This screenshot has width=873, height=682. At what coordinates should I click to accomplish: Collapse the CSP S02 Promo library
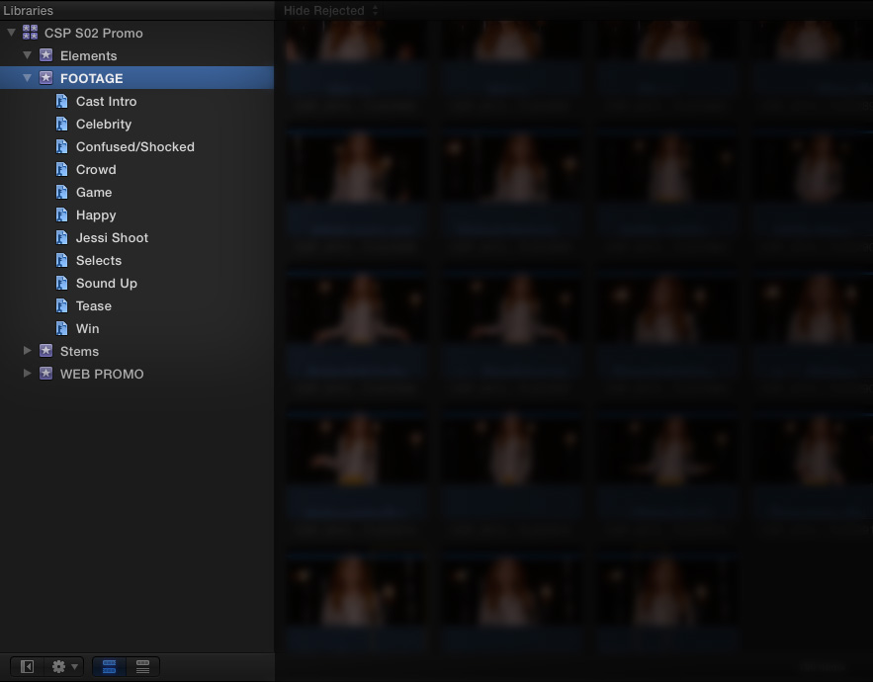(11, 33)
